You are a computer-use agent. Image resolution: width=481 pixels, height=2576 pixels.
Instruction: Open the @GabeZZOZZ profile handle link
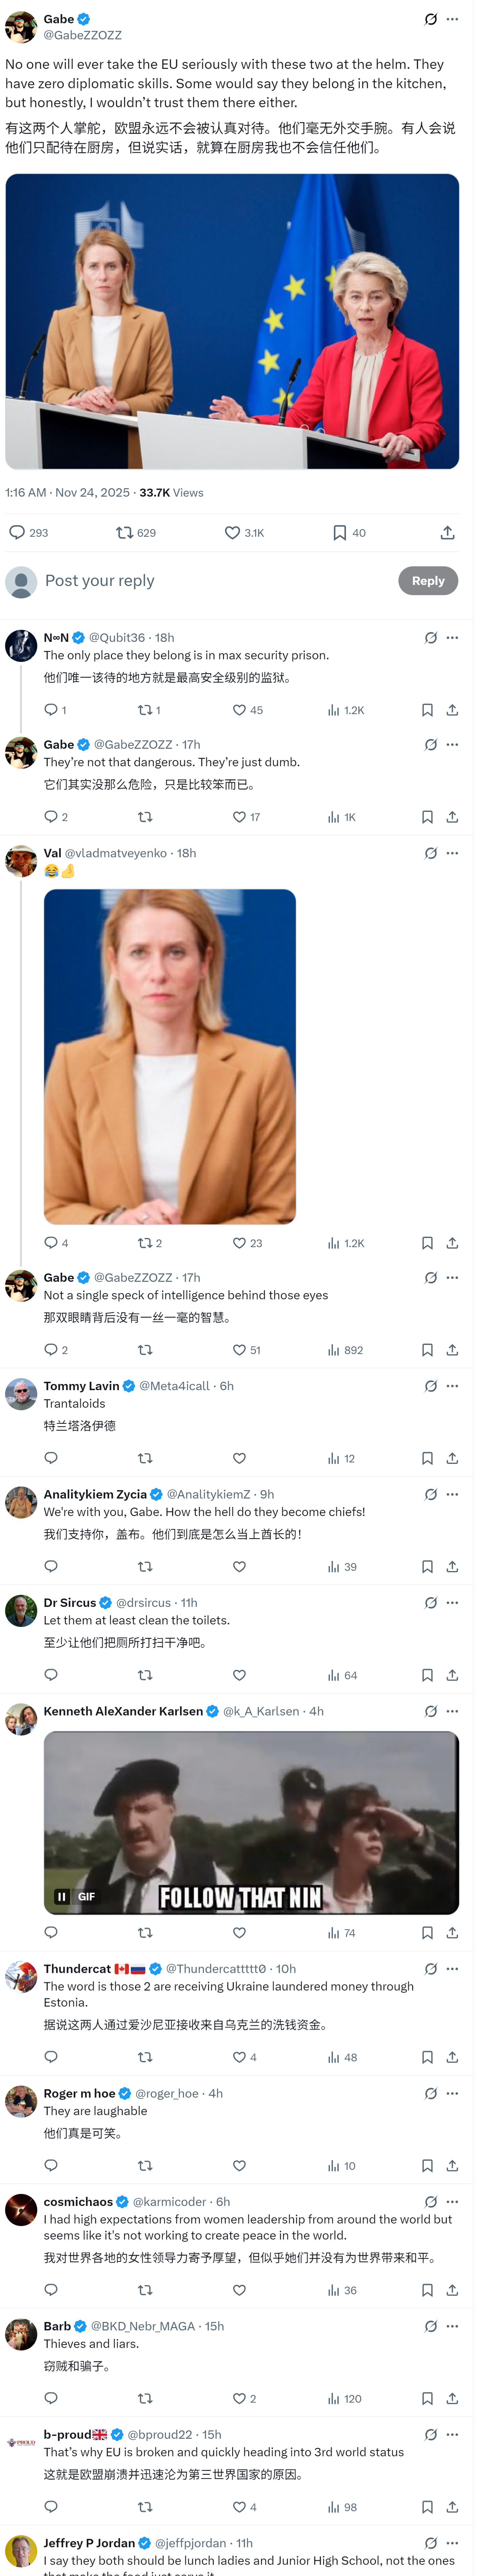(82, 35)
